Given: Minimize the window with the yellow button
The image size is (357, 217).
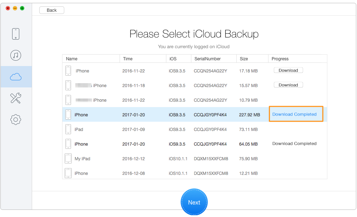Looking at the screenshot, I should 15,8.
